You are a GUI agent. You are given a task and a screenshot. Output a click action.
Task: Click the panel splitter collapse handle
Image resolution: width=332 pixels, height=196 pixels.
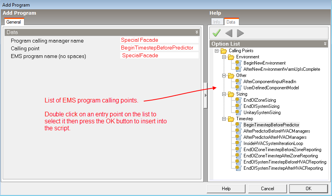(x=205, y=95)
